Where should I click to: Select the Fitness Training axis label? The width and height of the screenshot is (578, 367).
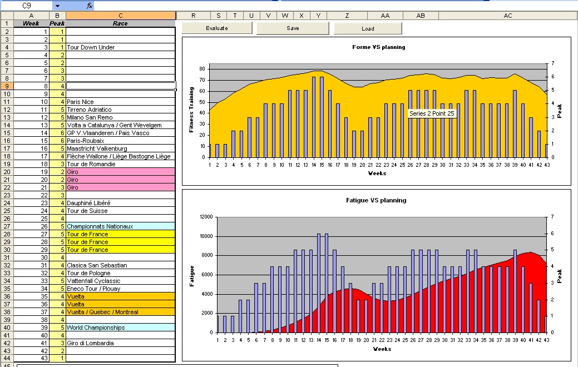(191, 110)
